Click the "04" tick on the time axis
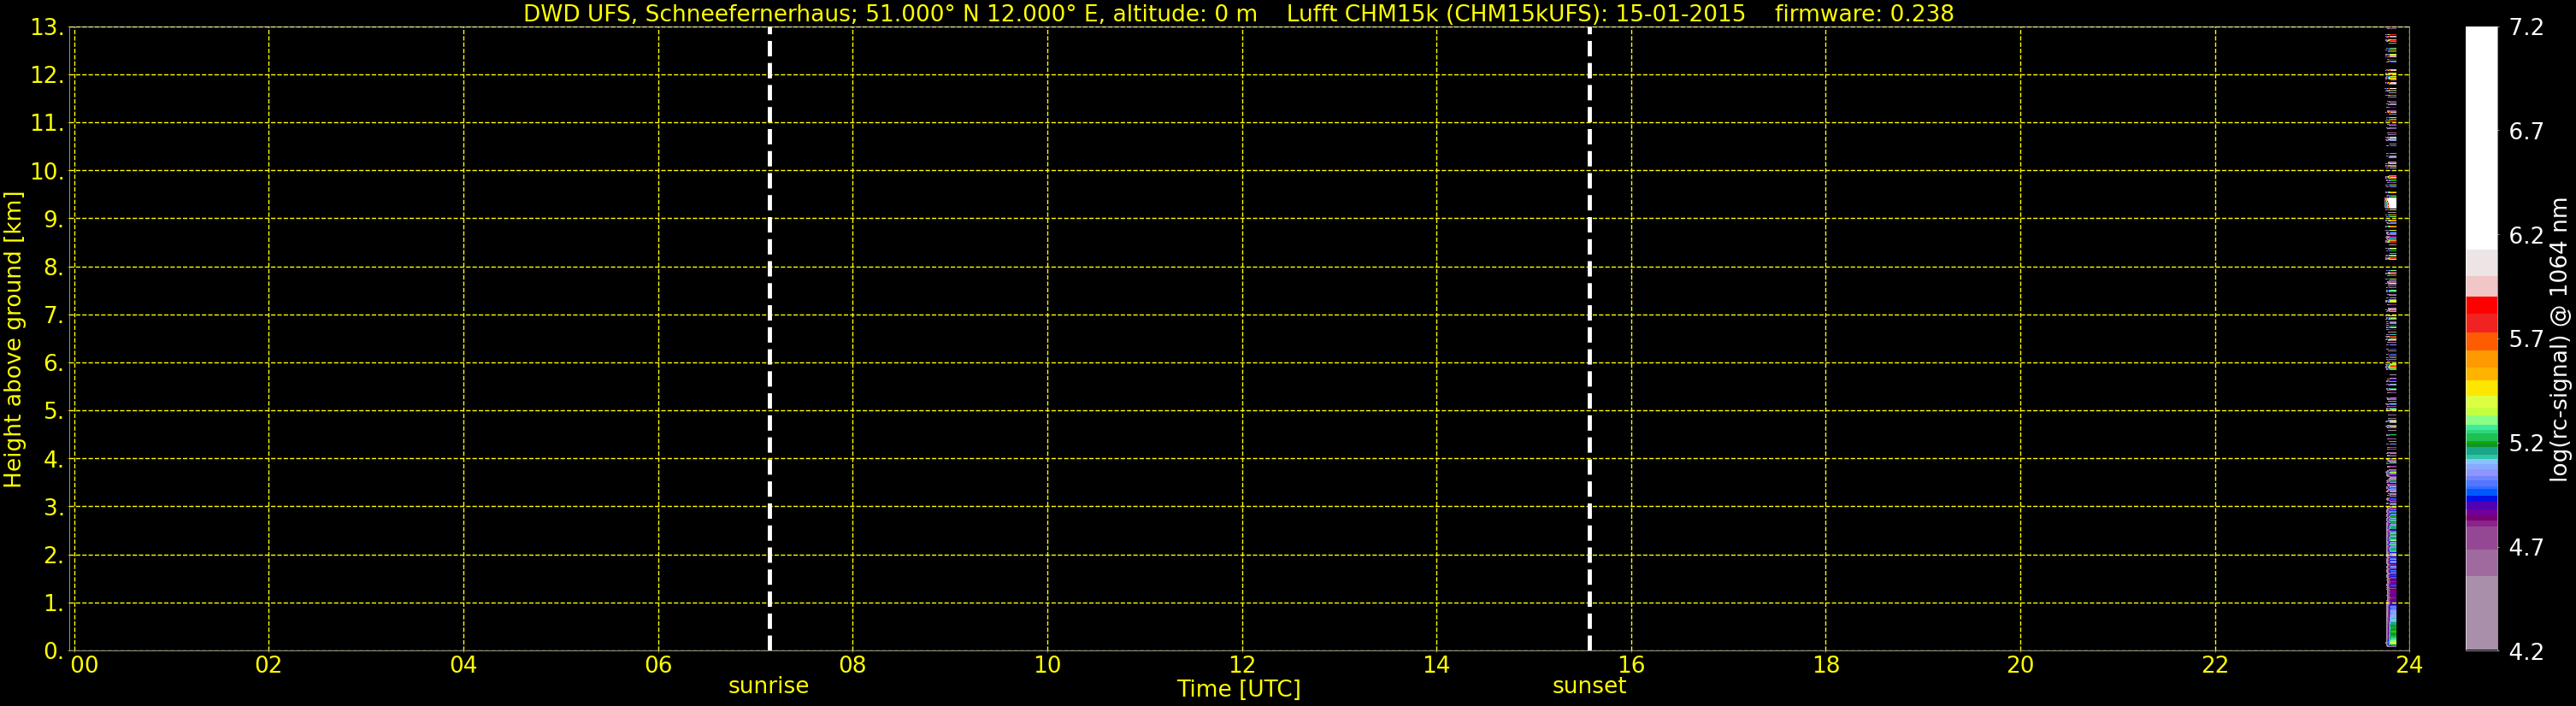The width and height of the screenshot is (2576, 706). (x=463, y=665)
